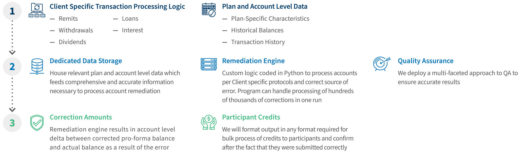Click the Loans list item

coord(130,19)
